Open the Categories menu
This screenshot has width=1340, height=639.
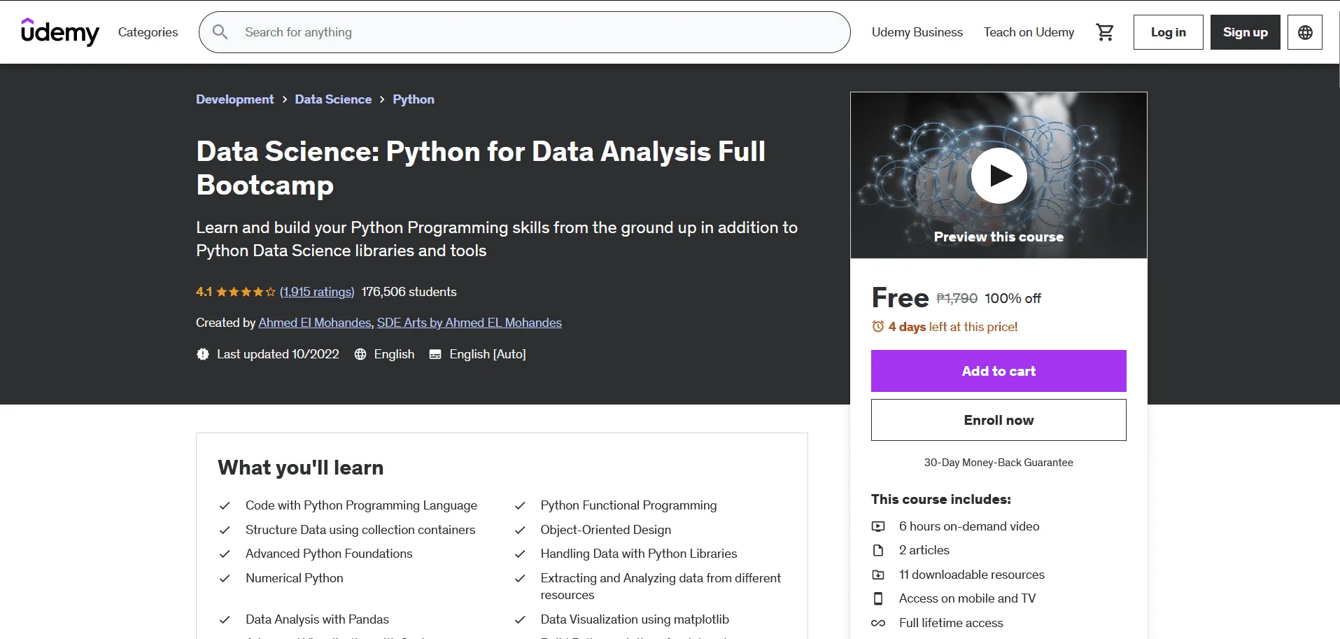coord(148,32)
